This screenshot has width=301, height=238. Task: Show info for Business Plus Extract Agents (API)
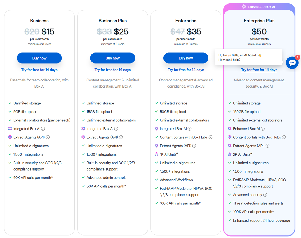click(121, 137)
